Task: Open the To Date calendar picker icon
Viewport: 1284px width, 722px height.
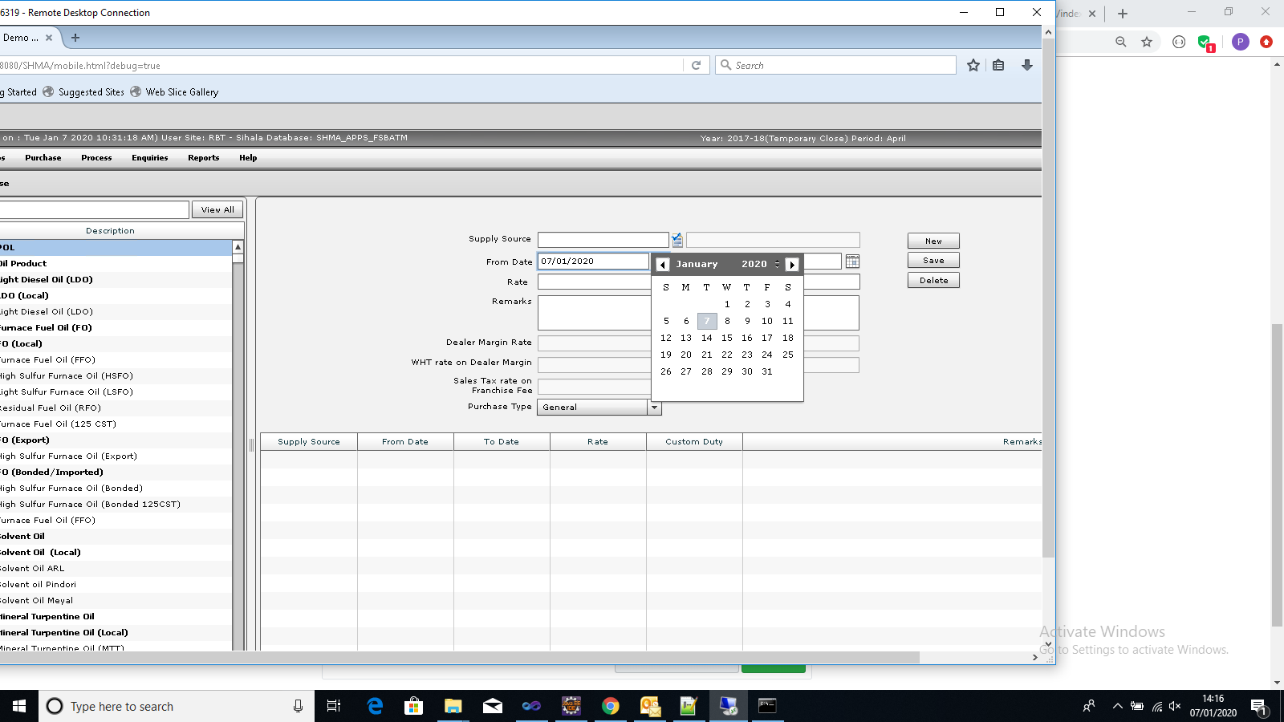Action: click(852, 262)
